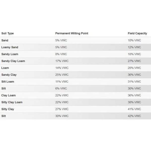Click the Silty Clay soil type cell
The height and width of the screenshot is (151, 151).
pyautogui.click(x=8, y=109)
